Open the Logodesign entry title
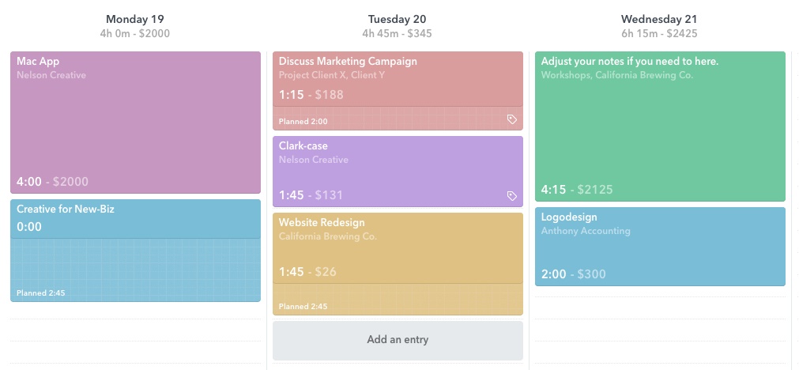The height and width of the screenshot is (370, 799). click(569, 217)
